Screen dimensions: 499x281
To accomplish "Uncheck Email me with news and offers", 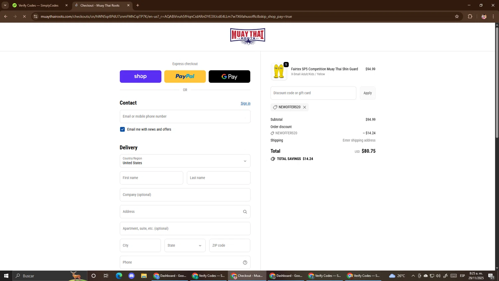I will coord(122,130).
